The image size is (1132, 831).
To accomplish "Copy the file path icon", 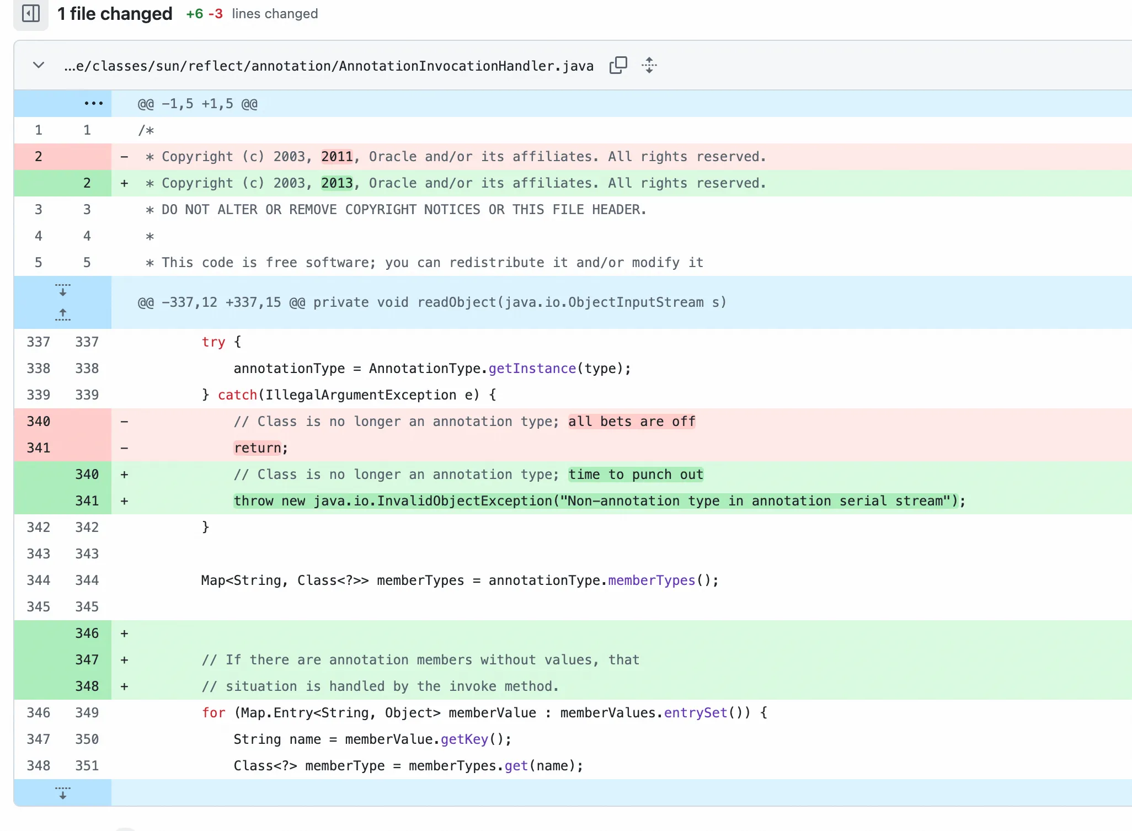I will click(618, 65).
